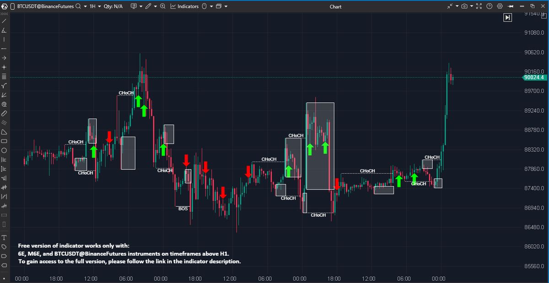This screenshot has width=549, height=283.
Task: Select the crosshair marker tool
Action: 4,67
